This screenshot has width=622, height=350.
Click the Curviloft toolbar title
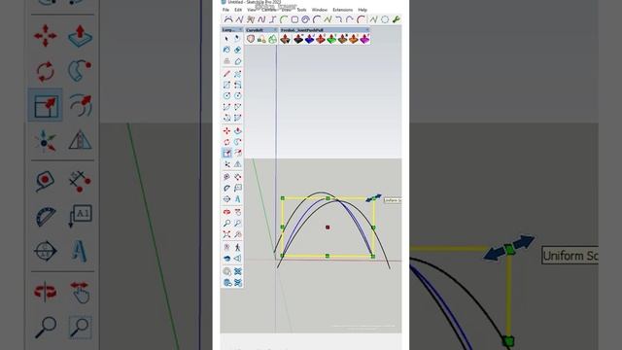tap(255, 30)
